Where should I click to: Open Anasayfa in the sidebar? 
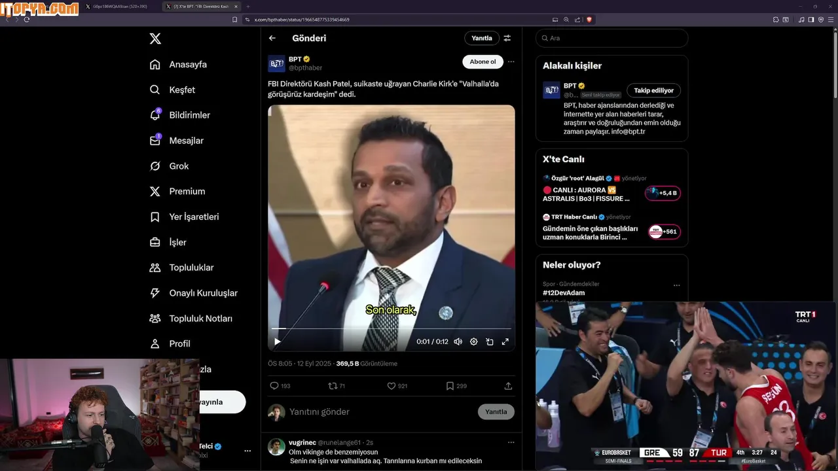pyautogui.click(x=178, y=64)
